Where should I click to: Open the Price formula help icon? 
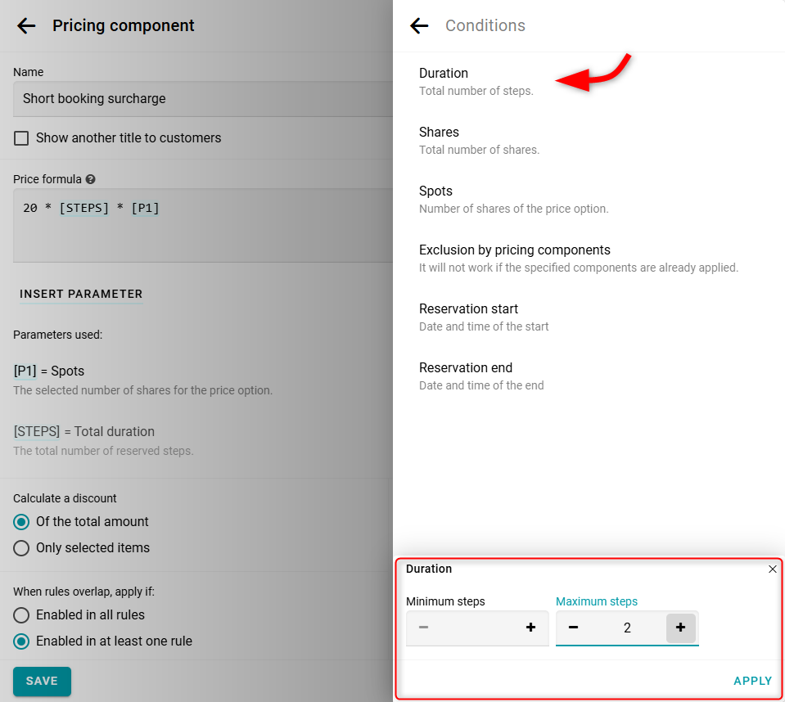90,179
